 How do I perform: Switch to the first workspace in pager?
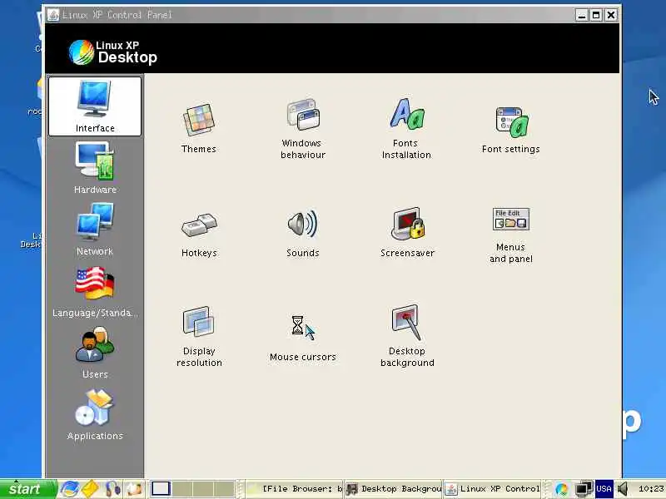[x=161, y=489]
